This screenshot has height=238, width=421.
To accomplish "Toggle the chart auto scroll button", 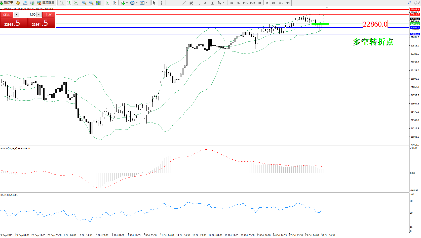I will 107,3.
